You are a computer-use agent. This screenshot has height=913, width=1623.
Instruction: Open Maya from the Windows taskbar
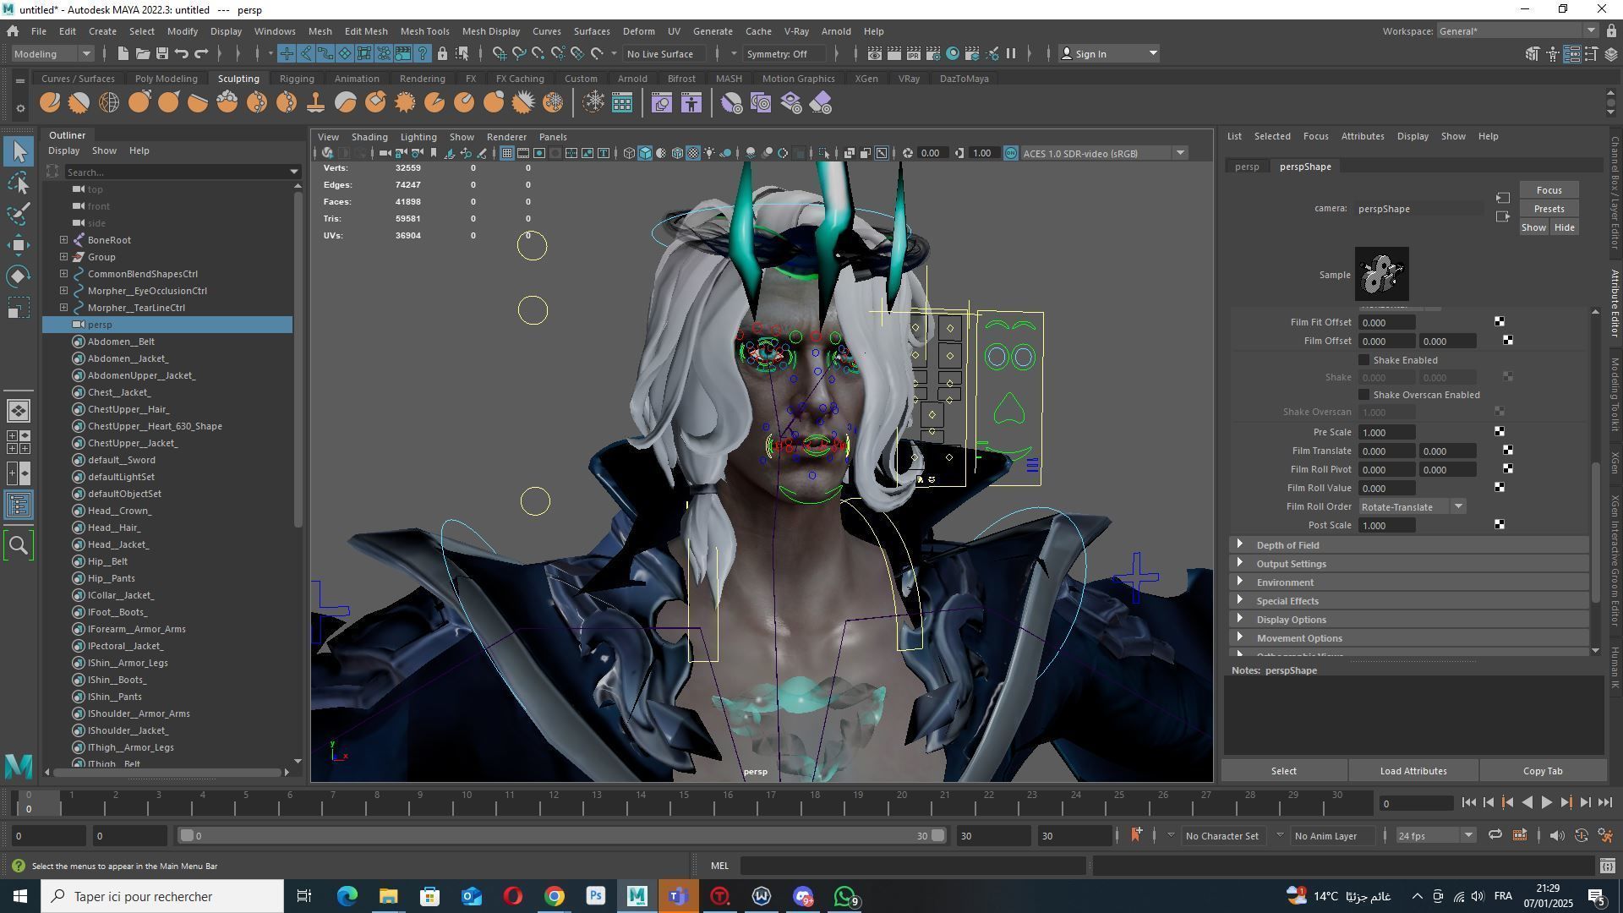click(637, 896)
